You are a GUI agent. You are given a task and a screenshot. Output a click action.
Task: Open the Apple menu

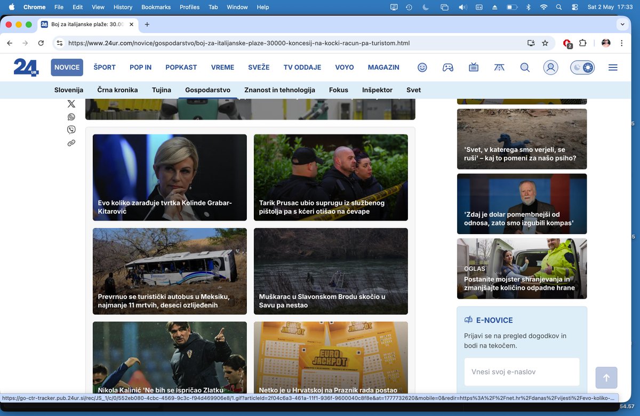click(11, 7)
